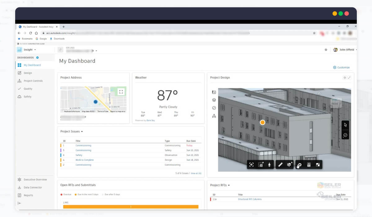Select the cursor arrow tool on viewer right side
Image resolution: width=372 pixels, height=217 pixels.
pos(345,125)
